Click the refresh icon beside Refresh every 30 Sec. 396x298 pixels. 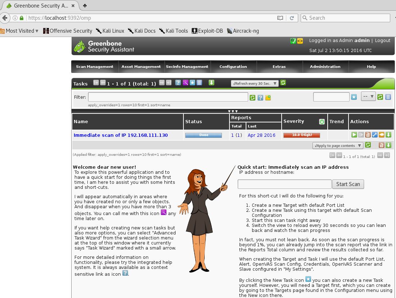coord(283,83)
